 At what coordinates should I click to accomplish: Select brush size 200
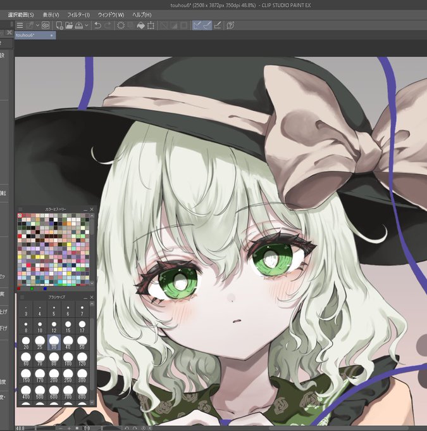[54, 375]
